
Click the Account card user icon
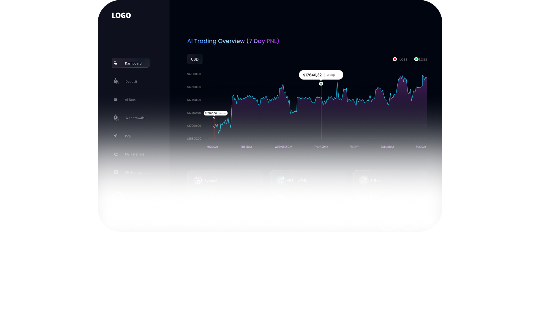click(x=198, y=180)
